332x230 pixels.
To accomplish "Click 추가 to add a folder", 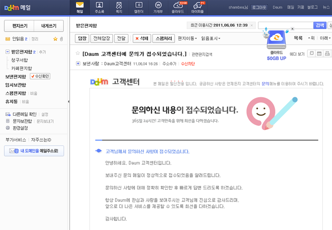I will tap(42, 52).
